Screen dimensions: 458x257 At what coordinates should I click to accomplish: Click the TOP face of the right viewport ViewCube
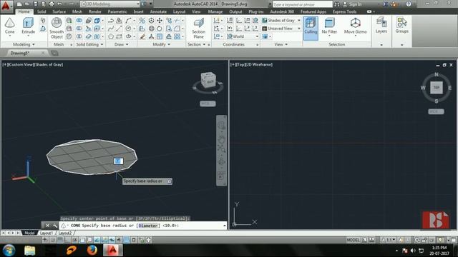coord(436,88)
